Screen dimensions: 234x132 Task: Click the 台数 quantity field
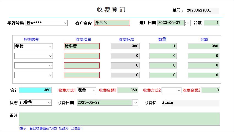coord(212,23)
